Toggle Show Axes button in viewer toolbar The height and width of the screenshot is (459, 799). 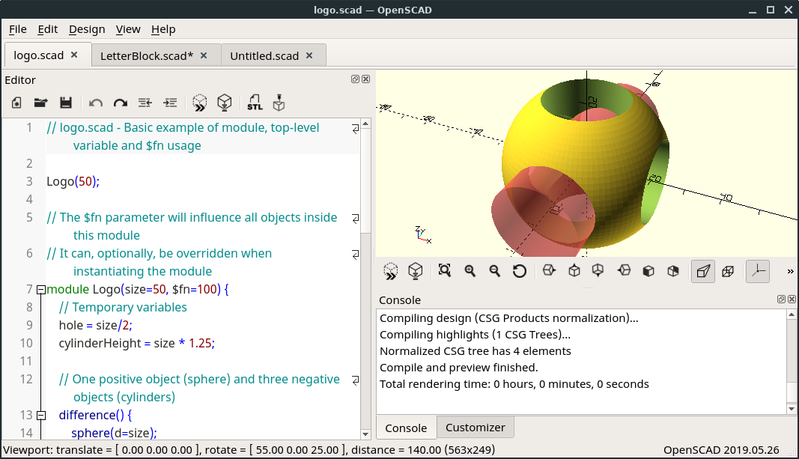pos(757,271)
